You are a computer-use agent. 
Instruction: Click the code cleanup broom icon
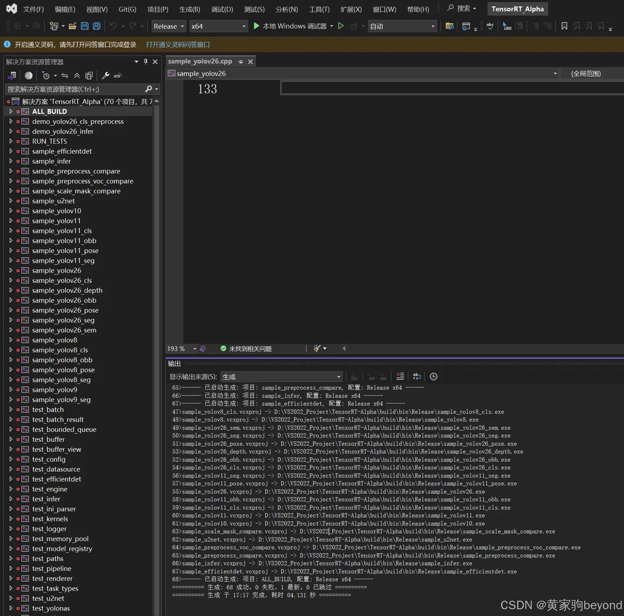point(317,348)
